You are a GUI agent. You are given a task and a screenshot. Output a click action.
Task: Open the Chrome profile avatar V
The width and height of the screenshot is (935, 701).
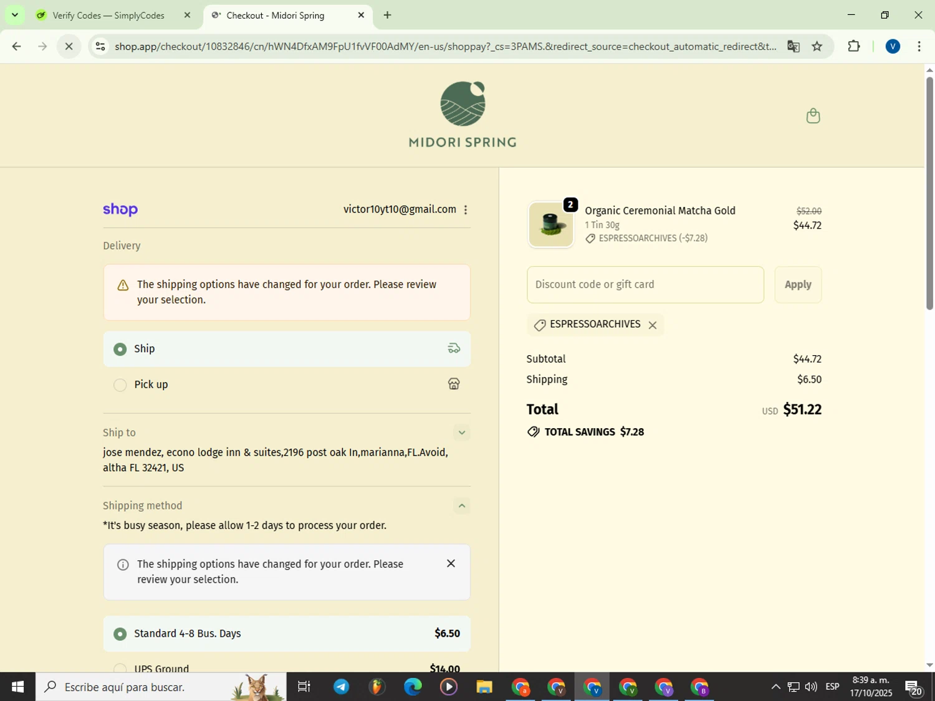click(893, 46)
